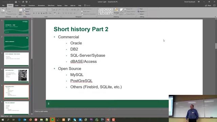
Task: Open the Shape Outline dropdown
Action: click(130, 12)
